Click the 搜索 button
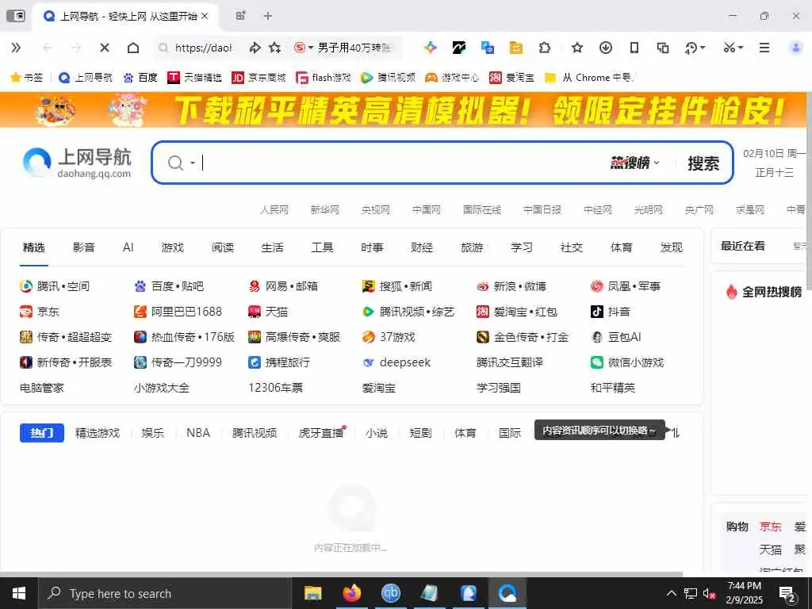This screenshot has height=609, width=812. [703, 163]
